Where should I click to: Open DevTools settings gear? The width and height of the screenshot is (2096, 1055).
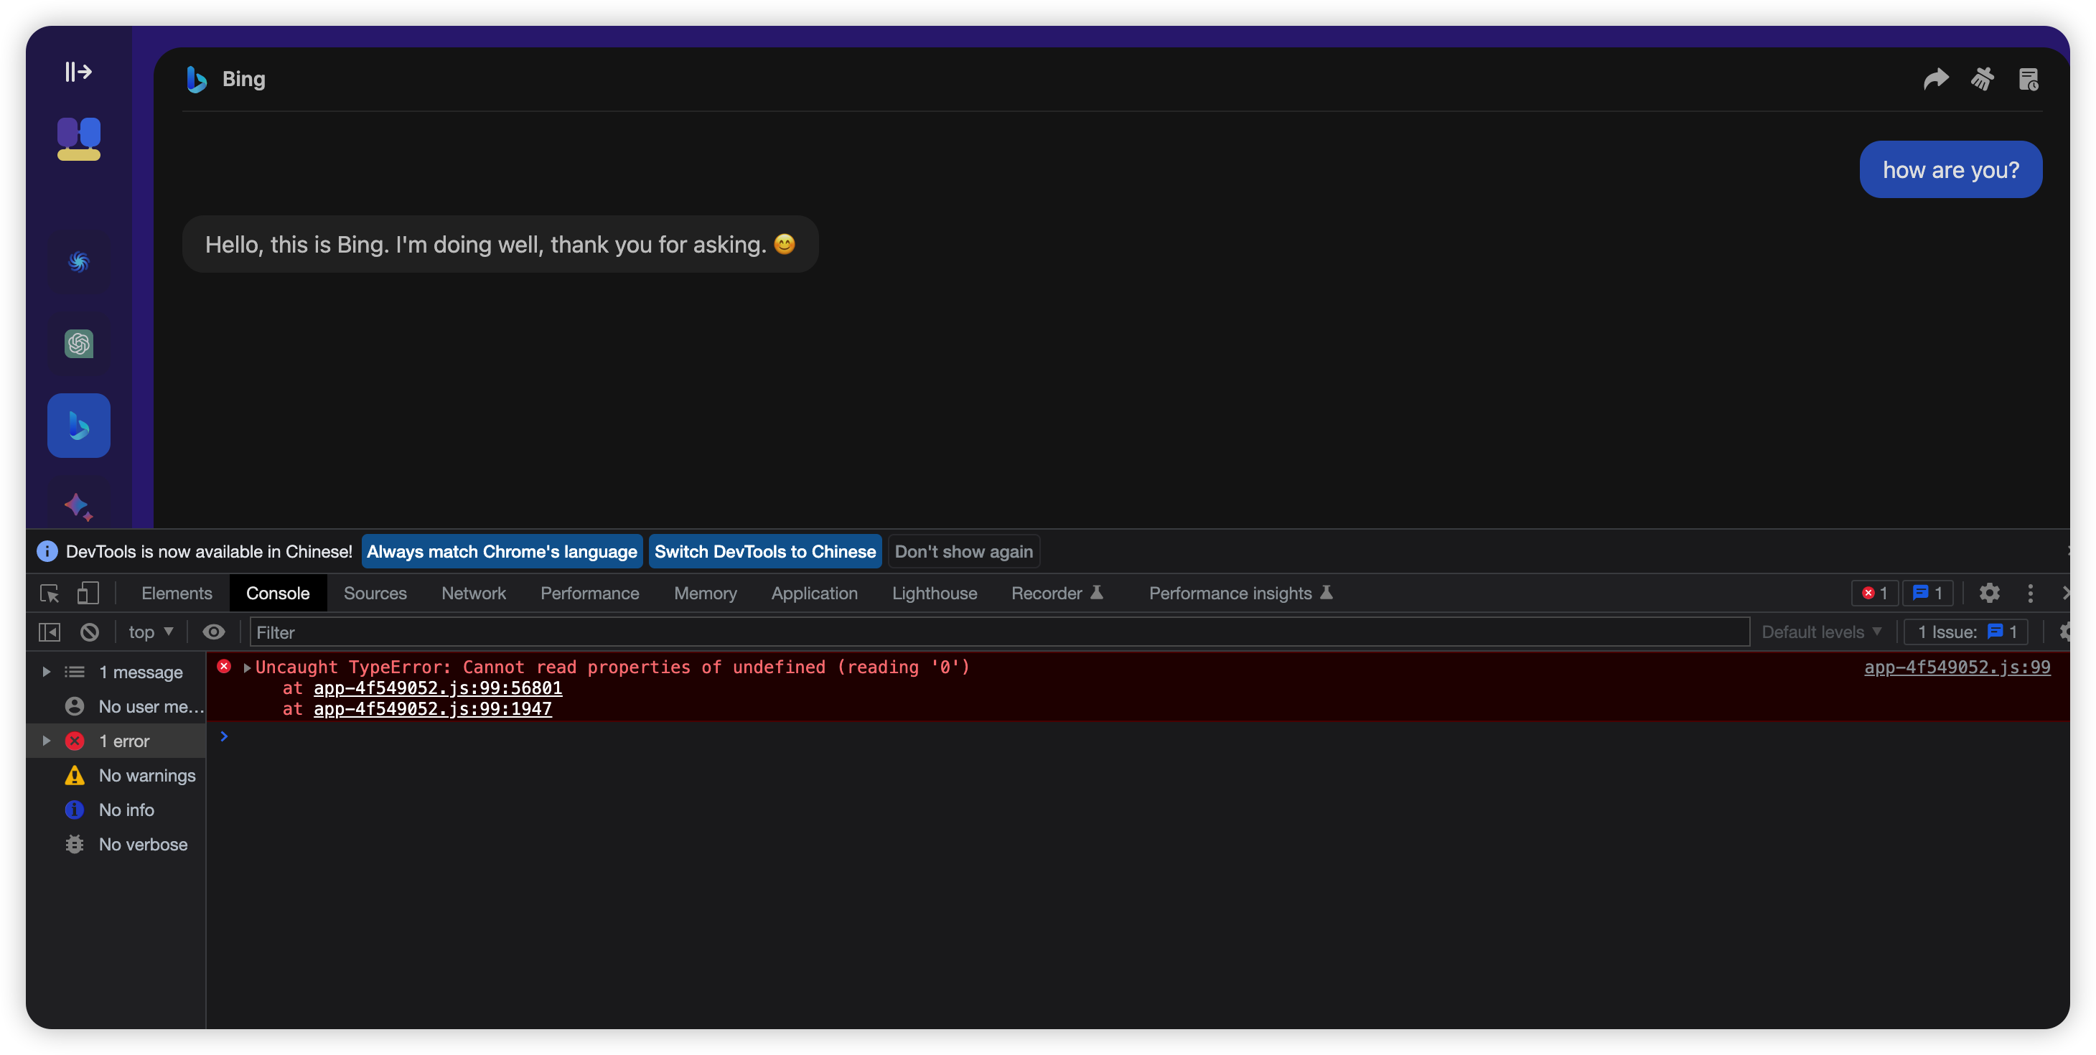(1990, 593)
